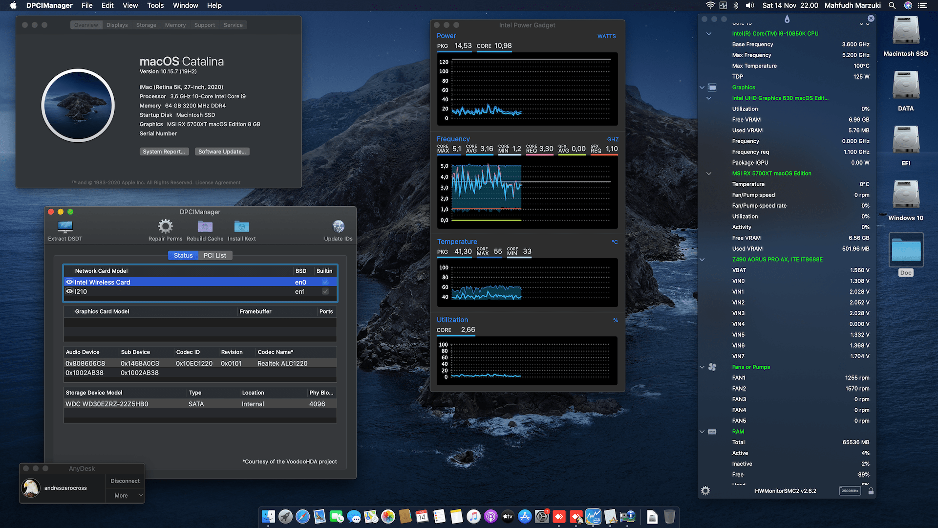This screenshot has height=528, width=938.
Task: Click the Repair Perms gear icon
Action: point(165,226)
